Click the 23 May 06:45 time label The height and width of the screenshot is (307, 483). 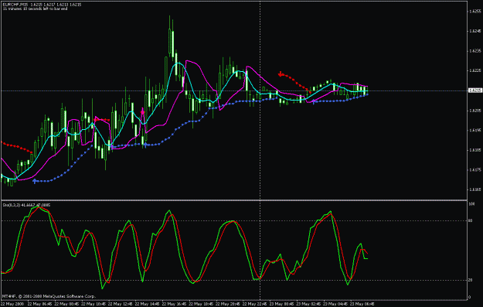pyautogui.click(x=362, y=304)
